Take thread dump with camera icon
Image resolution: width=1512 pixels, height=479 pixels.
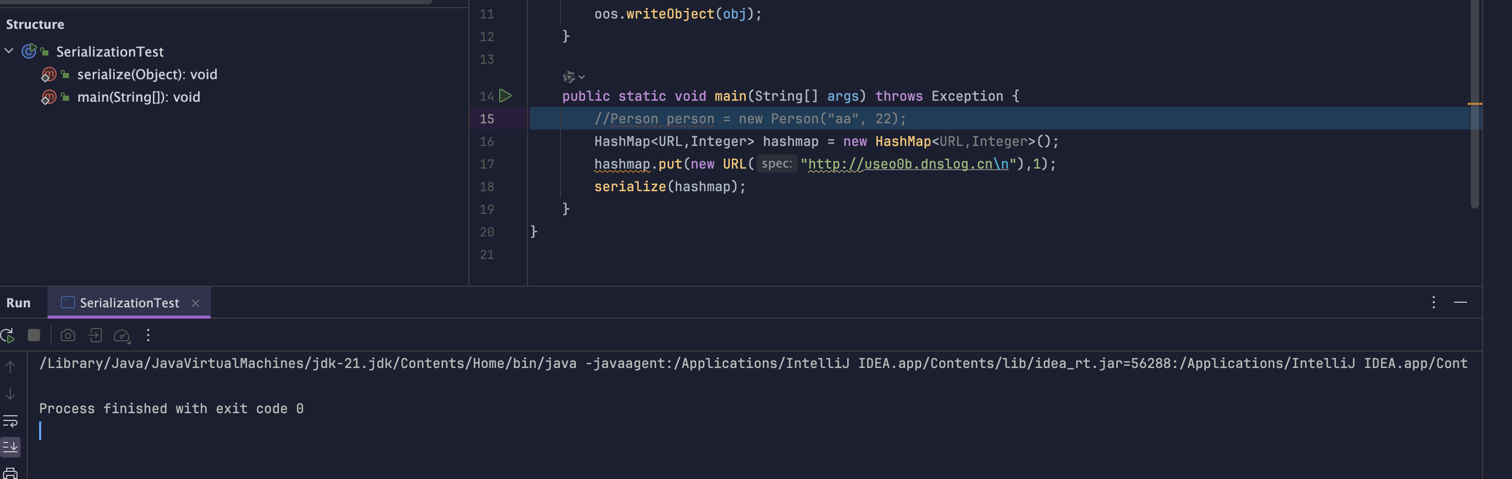coord(68,336)
